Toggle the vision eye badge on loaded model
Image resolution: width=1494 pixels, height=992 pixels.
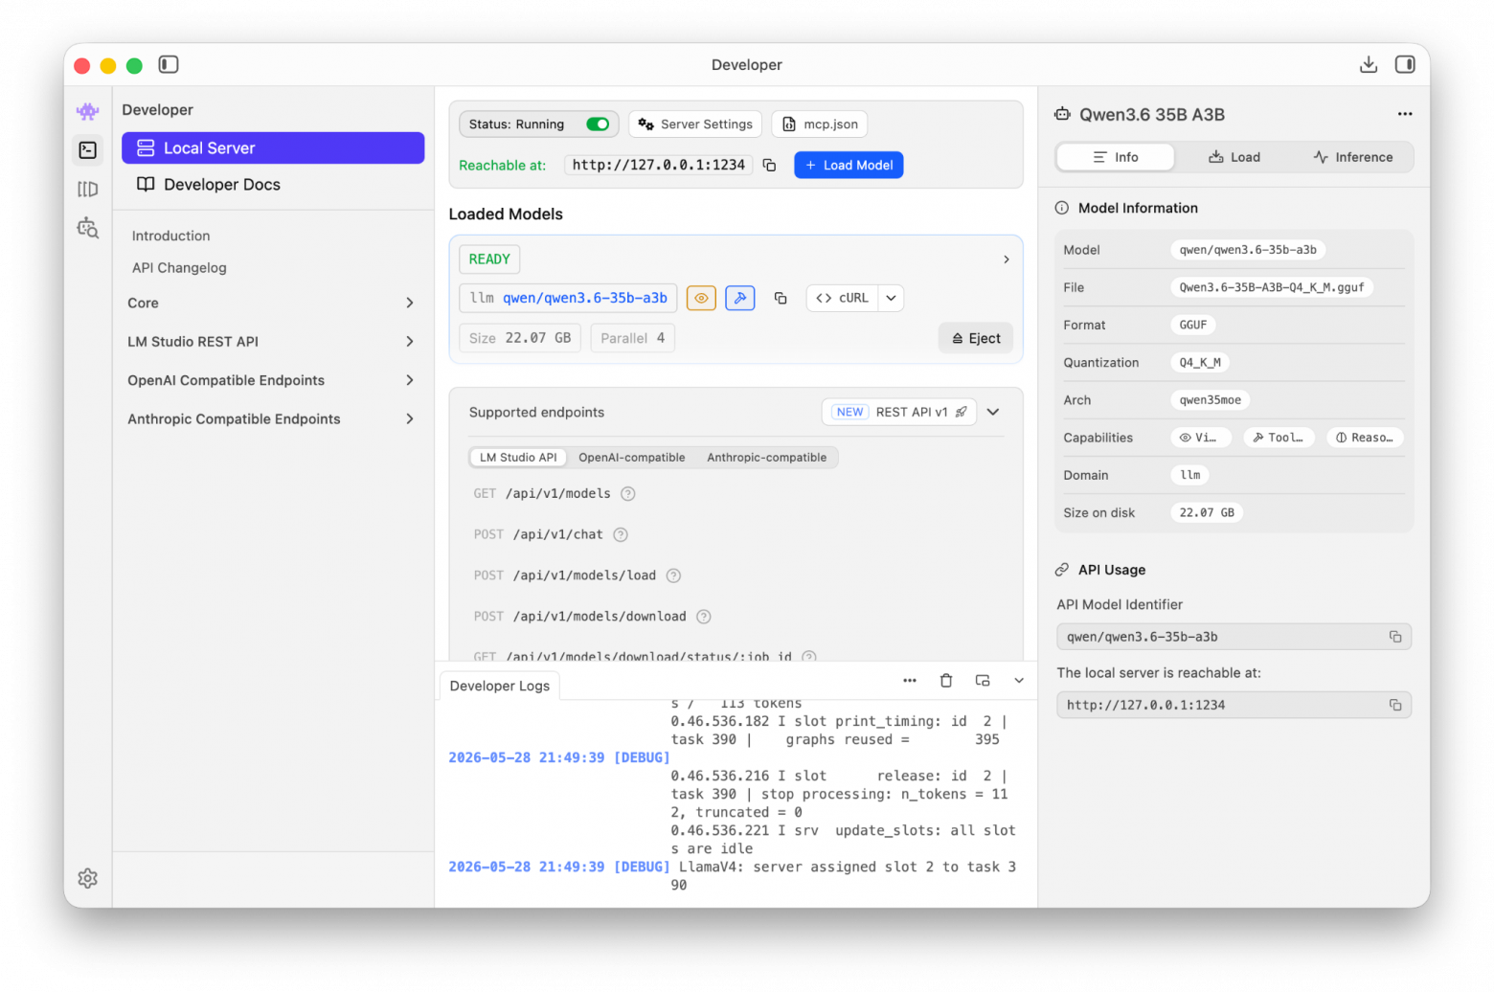[x=701, y=298]
